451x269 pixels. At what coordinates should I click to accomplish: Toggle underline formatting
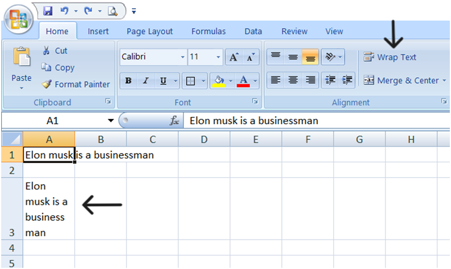point(163,81)
